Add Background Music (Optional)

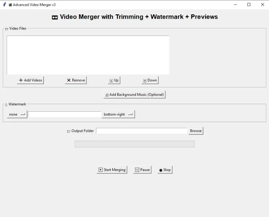[x=134, y=95]
